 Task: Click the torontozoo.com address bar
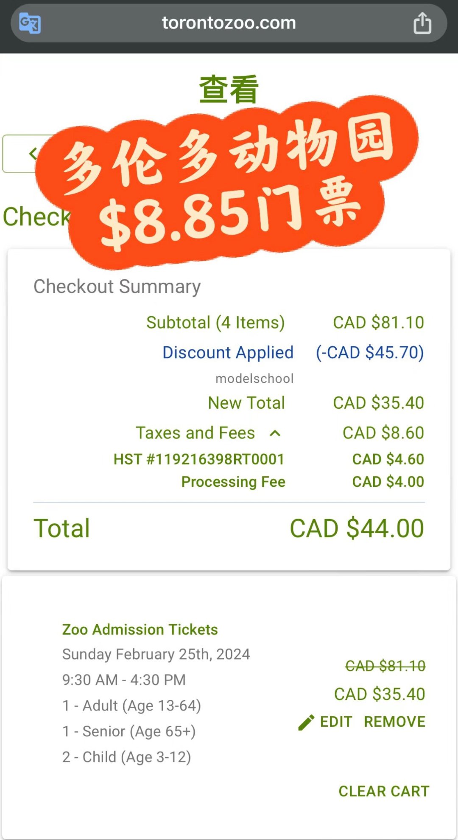229,23
